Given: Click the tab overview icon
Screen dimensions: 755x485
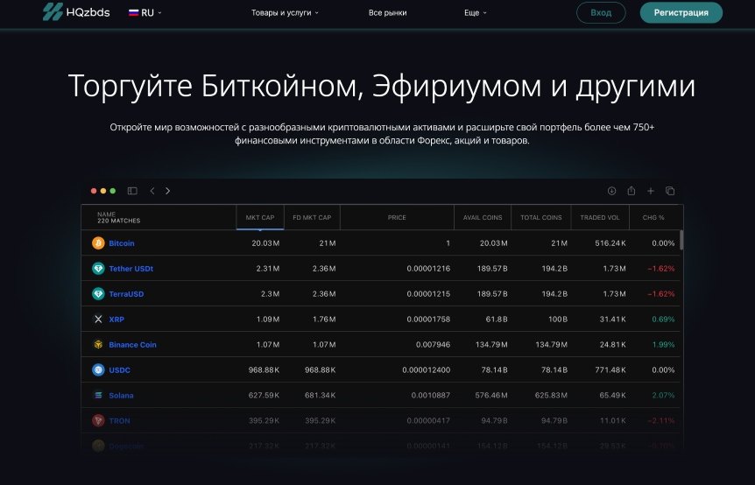Looking at the screenshot, I should click(x=670, y=191).
